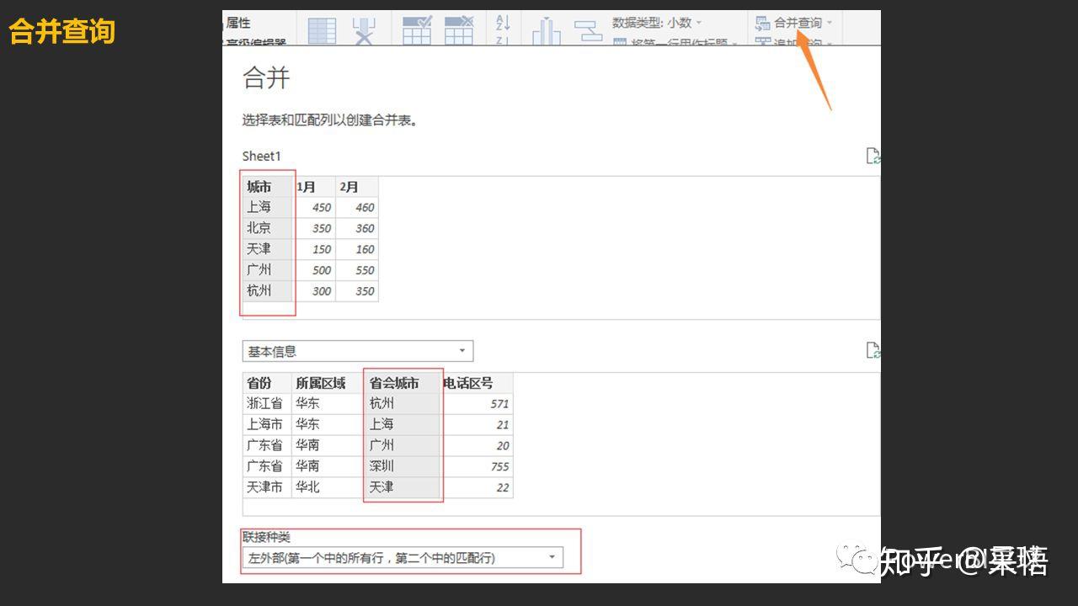Expand the 合并查询 dropdown arrow

click(829, 23)
